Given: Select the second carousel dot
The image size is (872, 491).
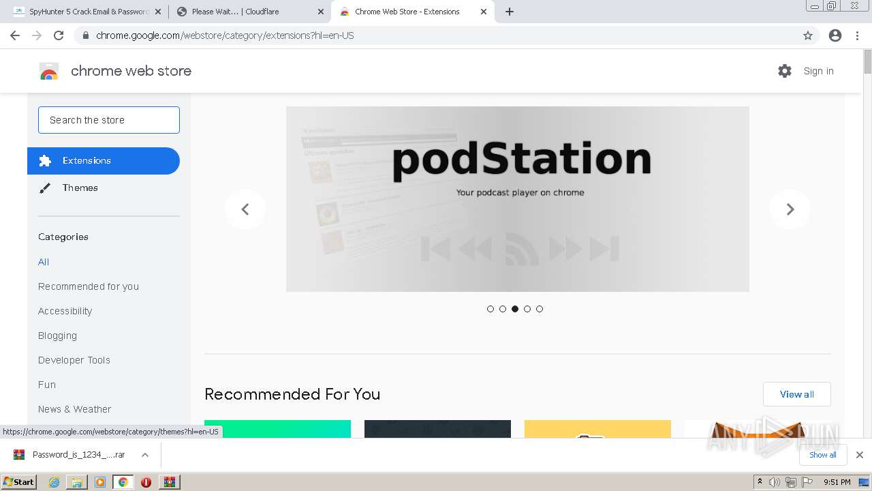Looking at the screenshot, I should 503,309.
